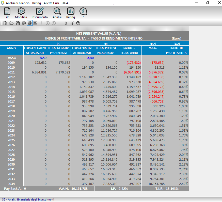Click the Pay Back A. 9 summary cell
Screen dimensions: 222x202
[24, 189]
